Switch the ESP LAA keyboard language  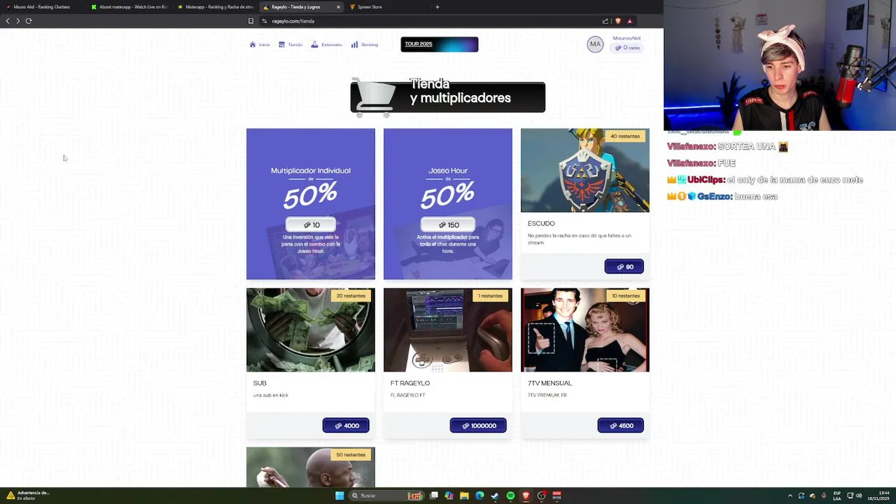(x=837, y=496)
